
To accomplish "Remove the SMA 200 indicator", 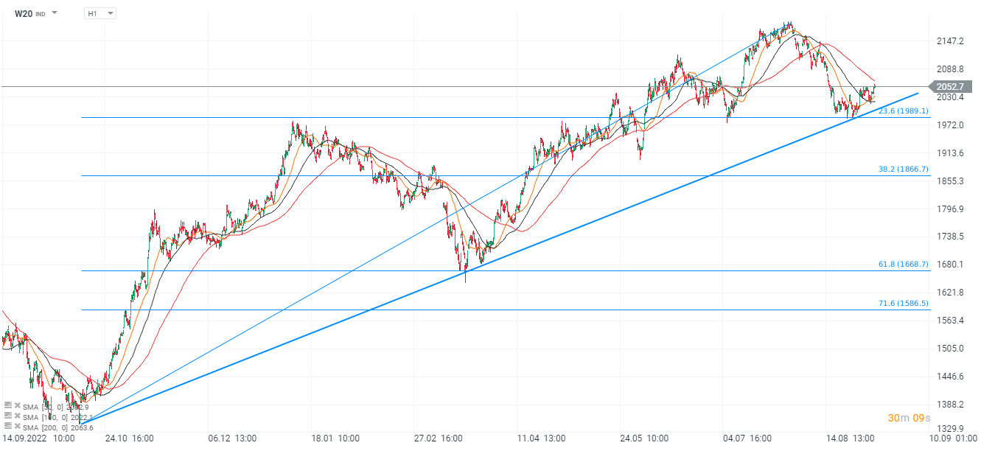I will [x=17, y=427].
